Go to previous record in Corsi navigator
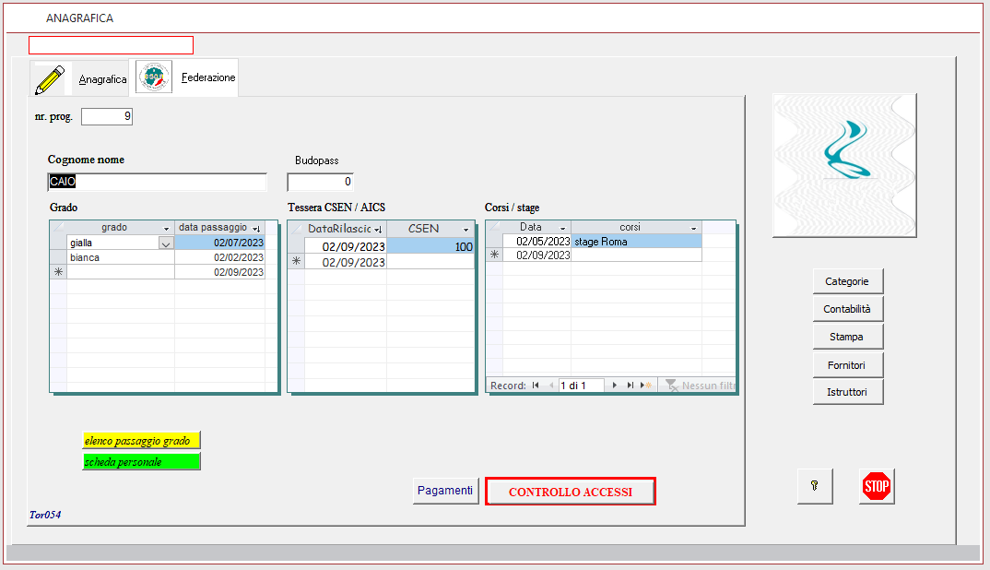This screenshot has height=570, width=990. point(551,385)
